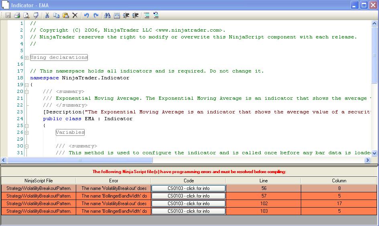Click the vertical scrollbar up arrow
This screenshot has height=226, width=379.
click(374, 23)
